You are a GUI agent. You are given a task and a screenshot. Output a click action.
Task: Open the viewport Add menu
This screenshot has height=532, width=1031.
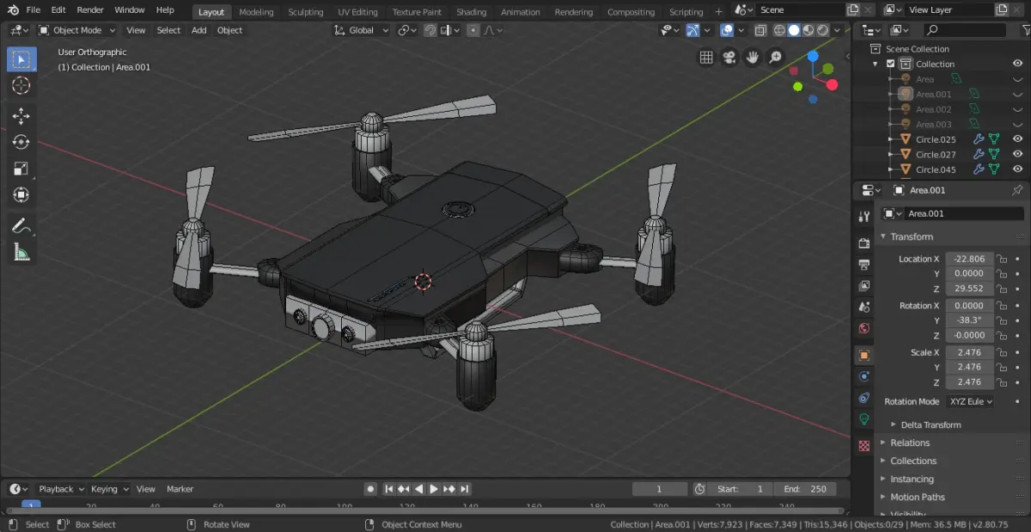[x=198, y=30]
